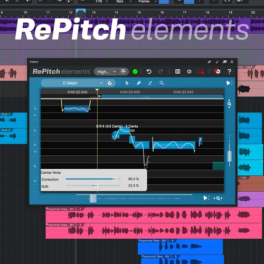
Task: Select the long wavy note block right of center
Action: point(174,145)
